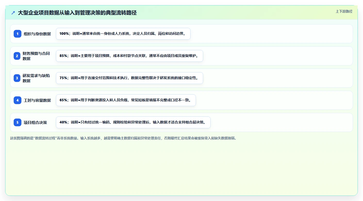The image size is (363, 201).
Task: Click step number badge 4
Action: [18, 100]
